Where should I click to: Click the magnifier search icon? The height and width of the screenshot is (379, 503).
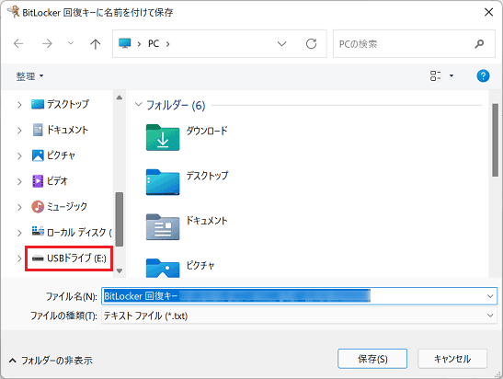coord(479,43)
